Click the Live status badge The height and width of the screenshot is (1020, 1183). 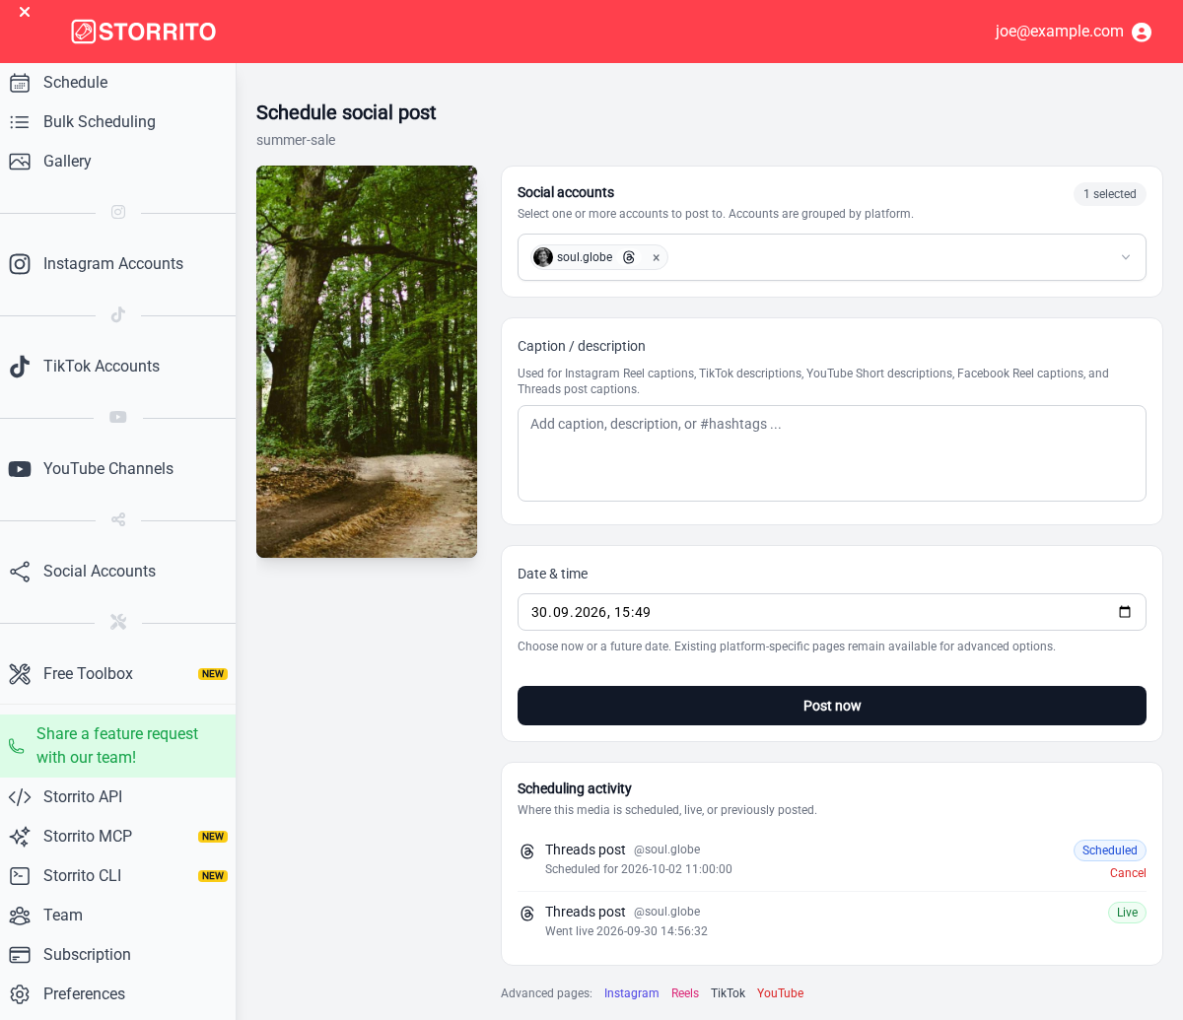1127,913
